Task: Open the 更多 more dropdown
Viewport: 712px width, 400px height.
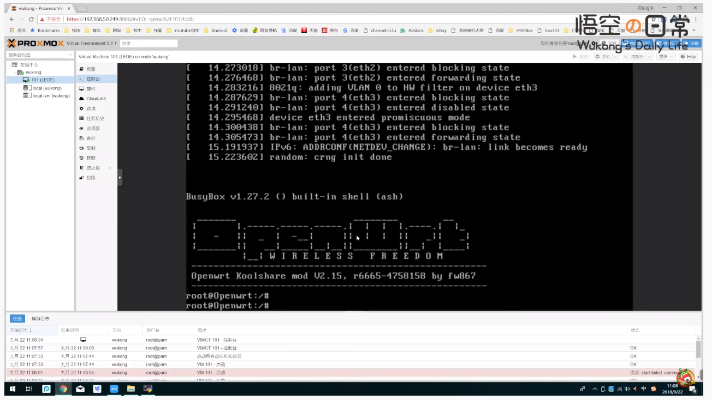Action: pyautogui.click(x=666, y=57)
